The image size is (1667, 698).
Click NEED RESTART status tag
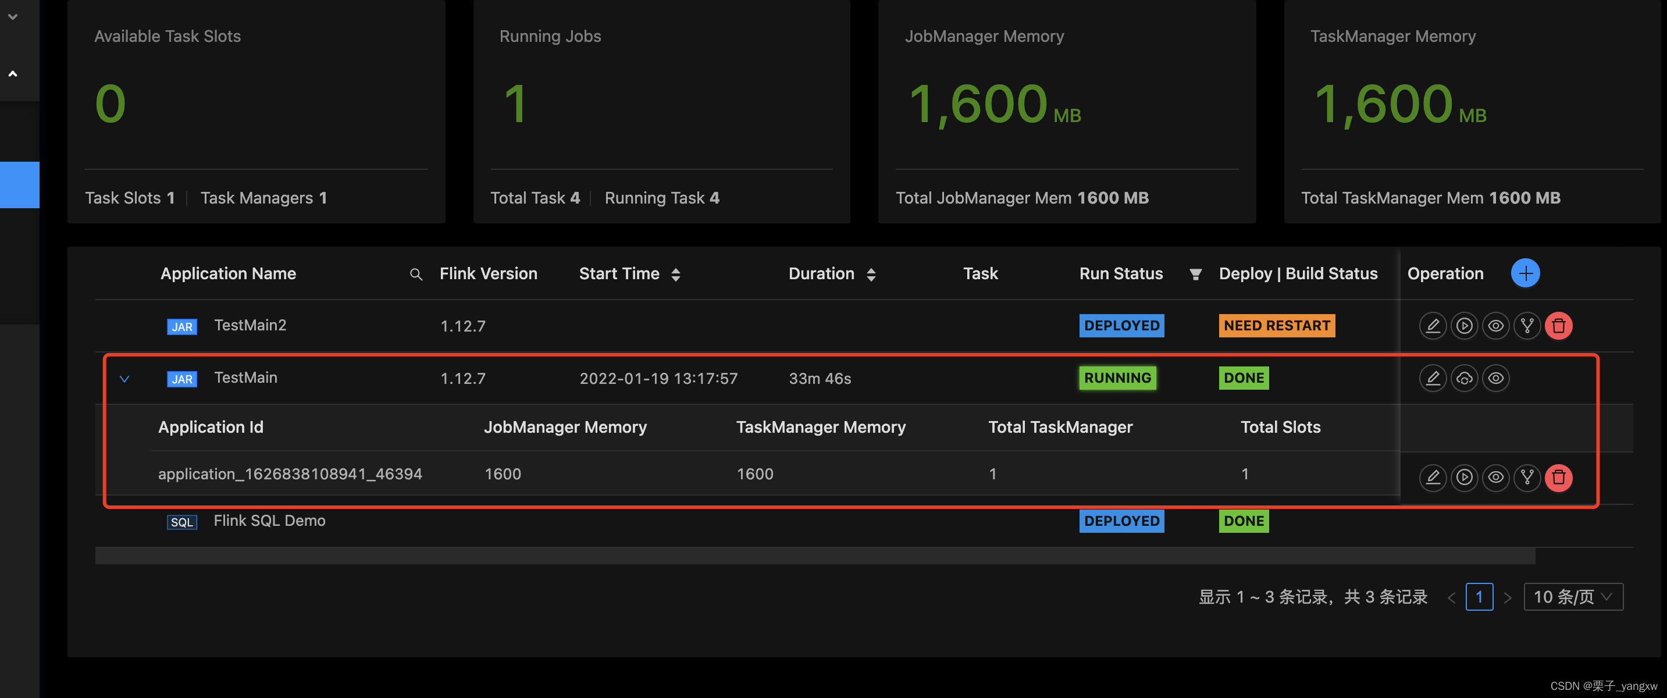pos(1276,325)
